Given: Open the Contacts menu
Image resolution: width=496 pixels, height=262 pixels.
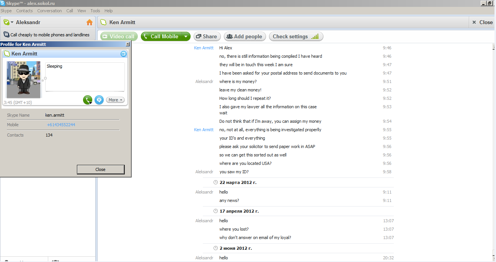Looking at the screenshot, I should click(24, 11).
